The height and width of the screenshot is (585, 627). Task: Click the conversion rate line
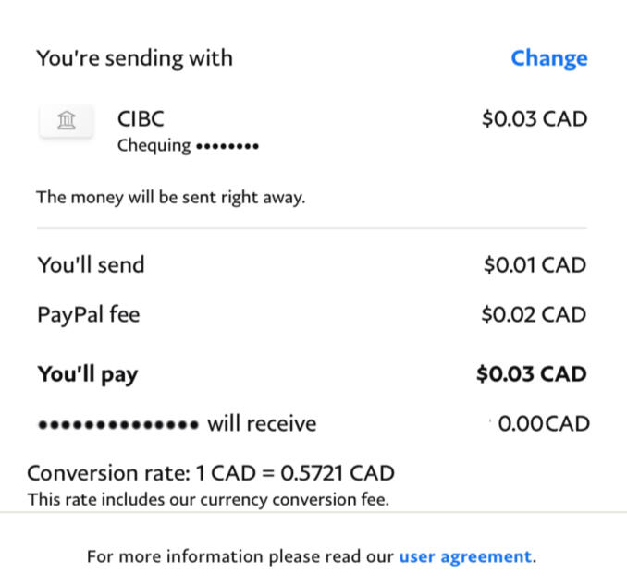211,474
